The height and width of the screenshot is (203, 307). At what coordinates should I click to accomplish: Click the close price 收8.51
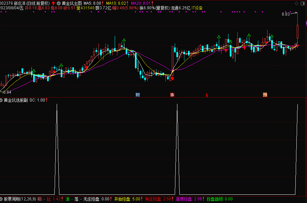click(69, 8)
